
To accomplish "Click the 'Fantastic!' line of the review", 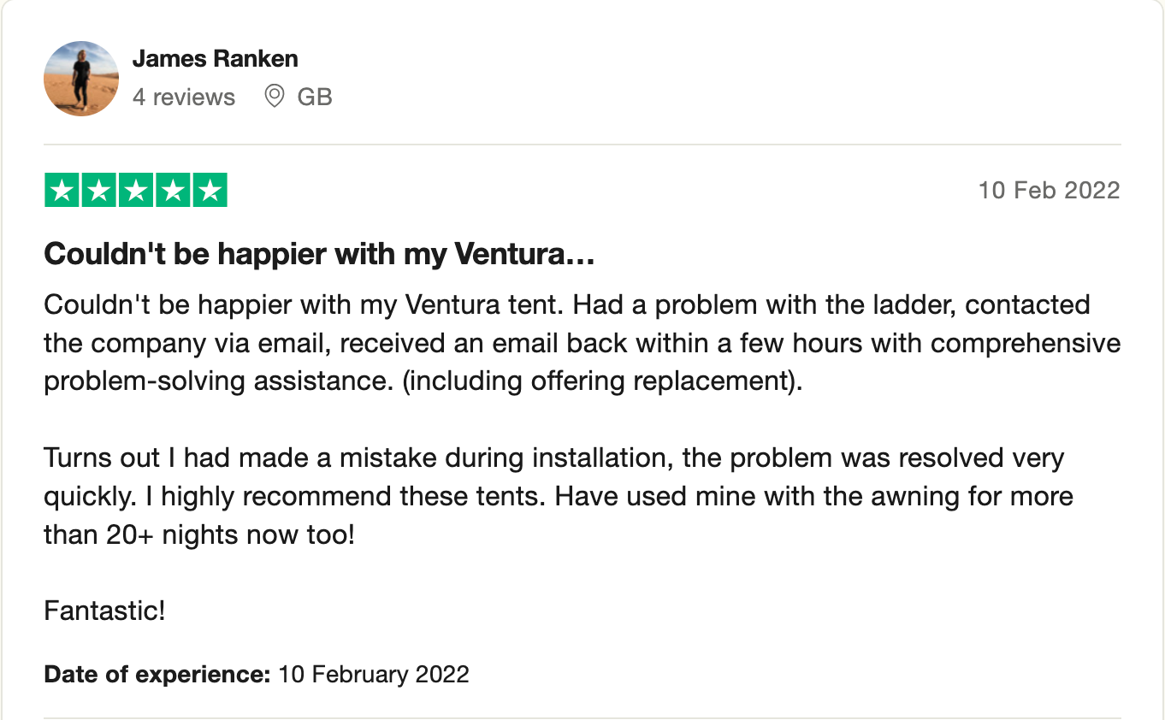I will pyautogui.click(x=104, y=611).
